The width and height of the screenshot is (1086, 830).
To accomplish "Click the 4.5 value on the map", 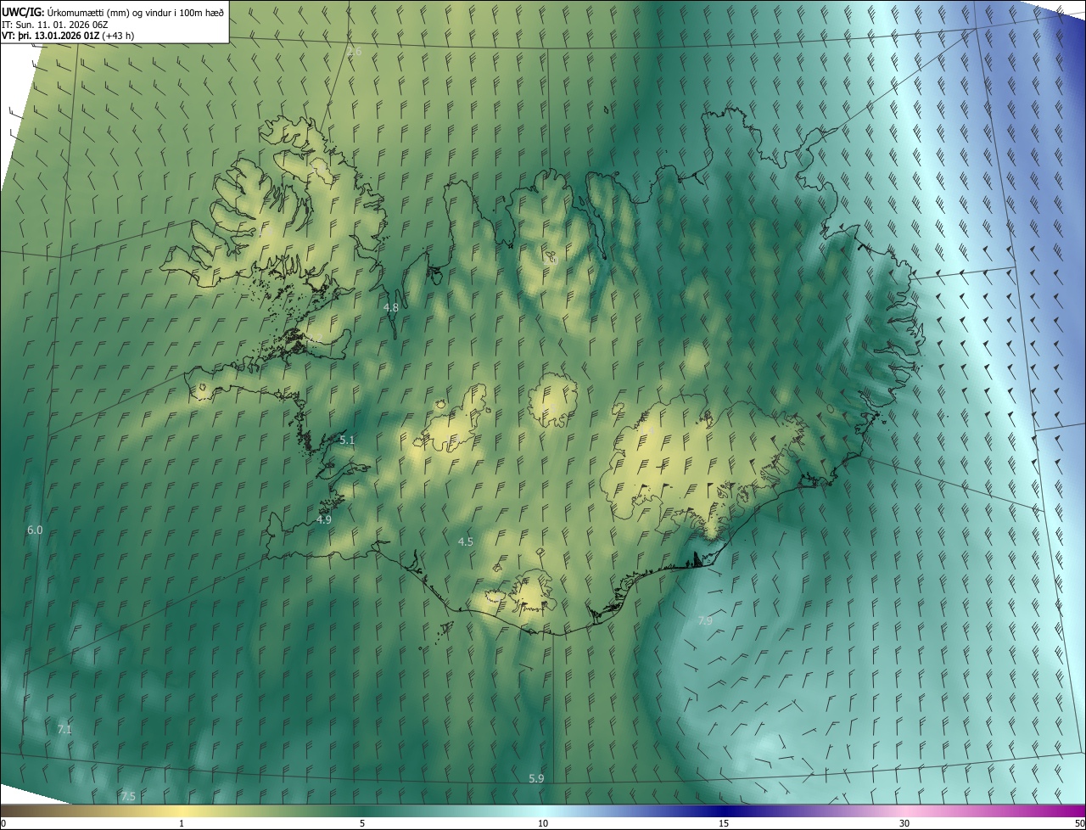I will [x=466, y=541].
